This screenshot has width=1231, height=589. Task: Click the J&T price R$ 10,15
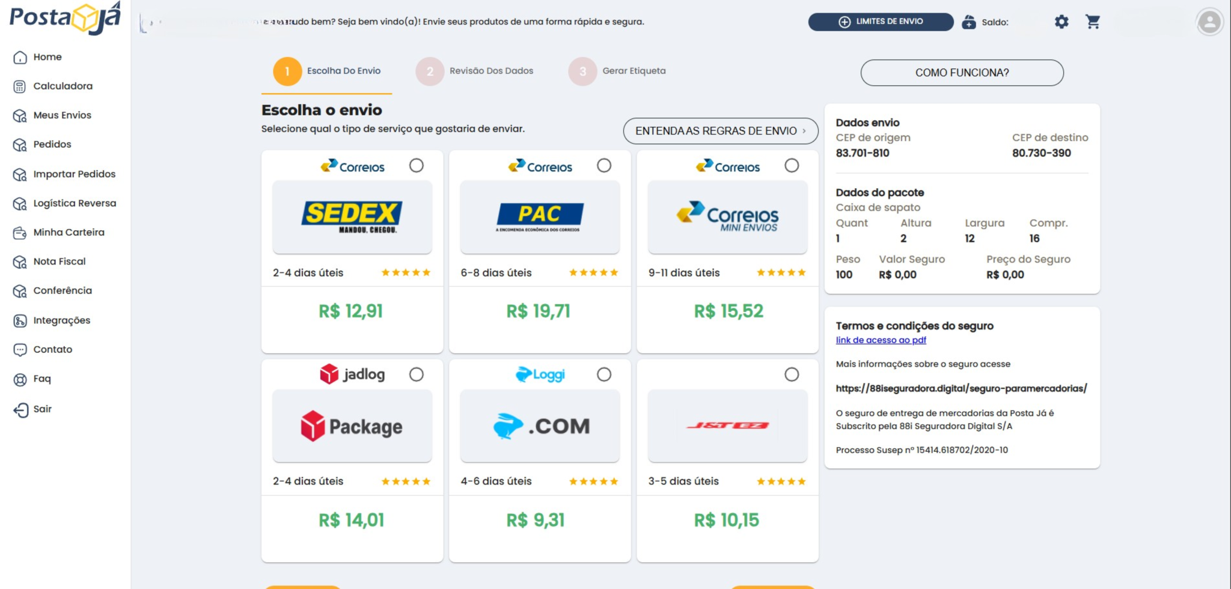(x=727, y=520)
